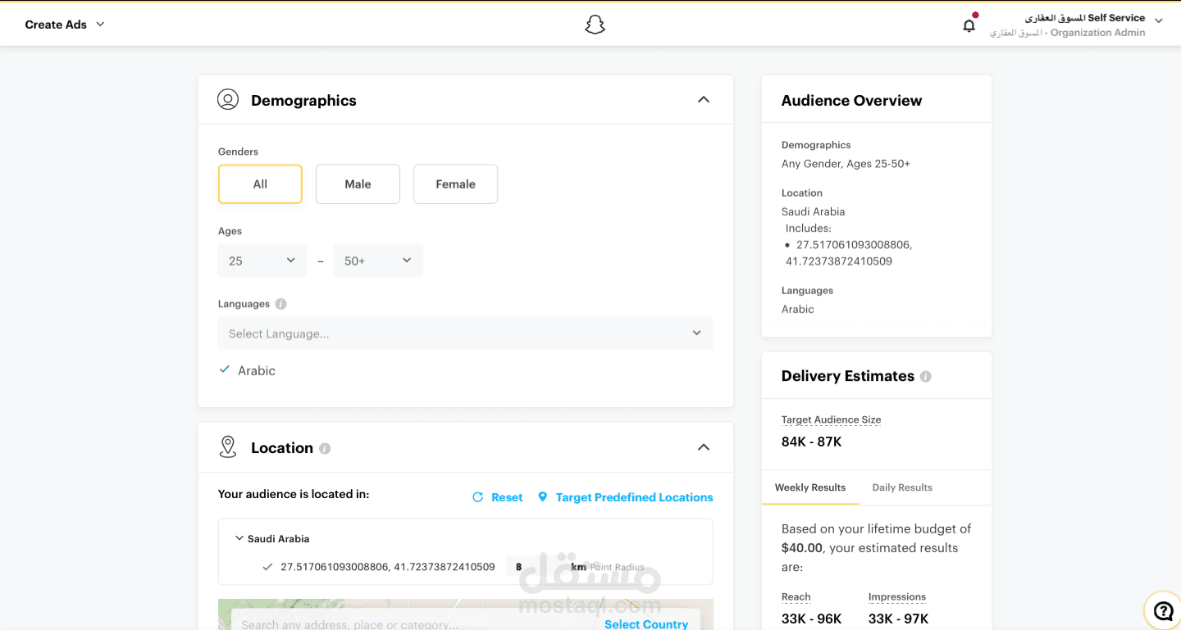Image resolution: width=1181 pixels, height=630 pixels.
Task: Click the Snapchat ghost logo
Action: 595,25
